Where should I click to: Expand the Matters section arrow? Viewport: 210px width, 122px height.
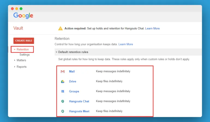[15, 60]
